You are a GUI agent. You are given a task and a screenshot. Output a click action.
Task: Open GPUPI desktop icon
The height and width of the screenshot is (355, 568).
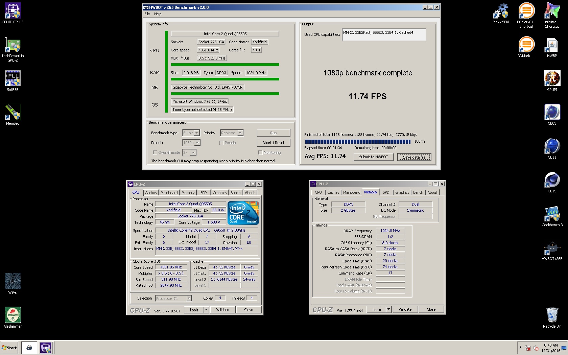tap(552, 81)
